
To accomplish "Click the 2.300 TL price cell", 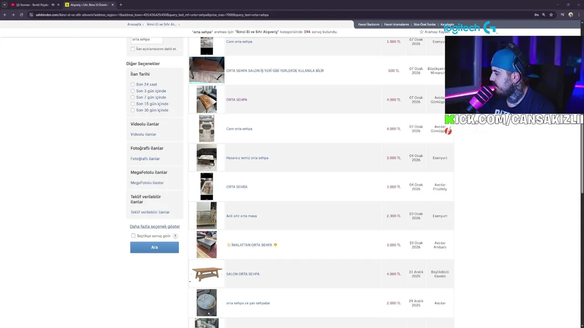I will pyautogui.click(x=394, y=216).
